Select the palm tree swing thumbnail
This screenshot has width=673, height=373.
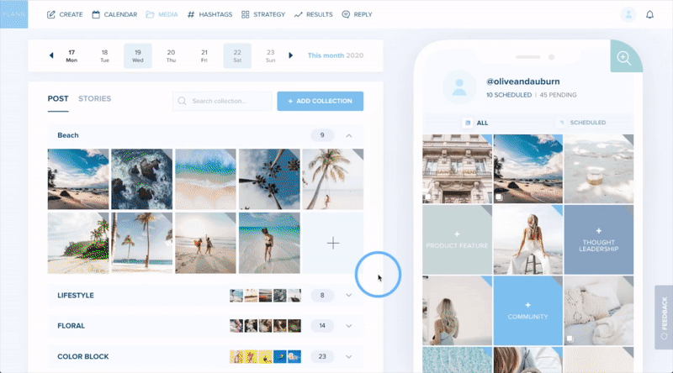[332, 179]
